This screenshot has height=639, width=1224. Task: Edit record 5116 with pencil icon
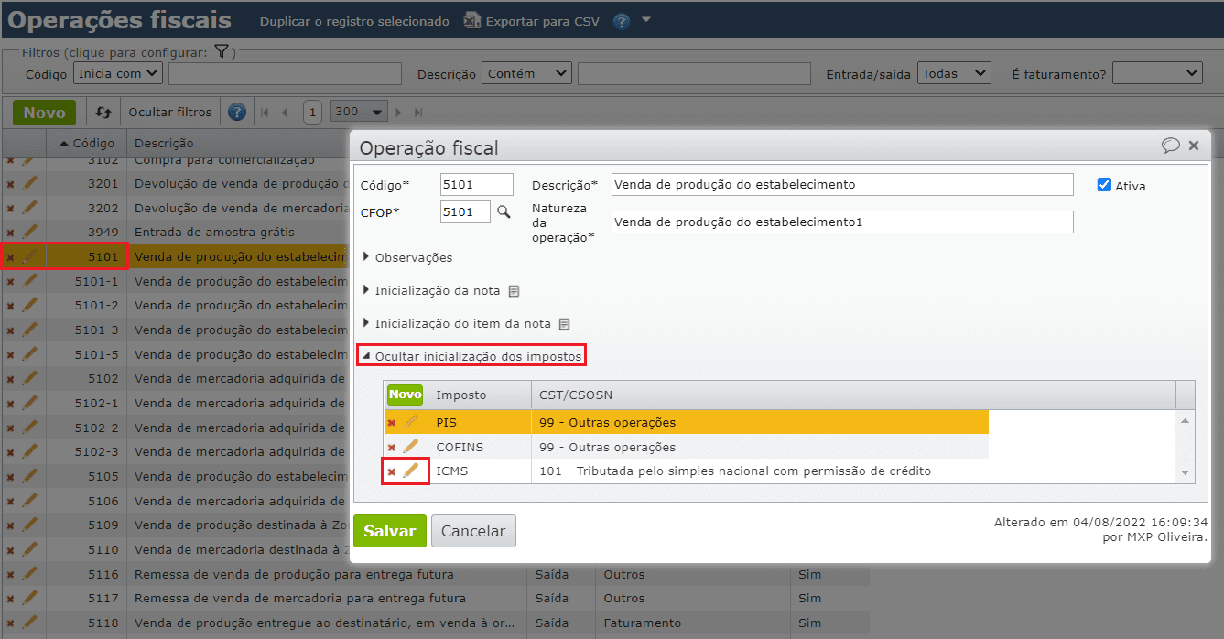[29, 573]
